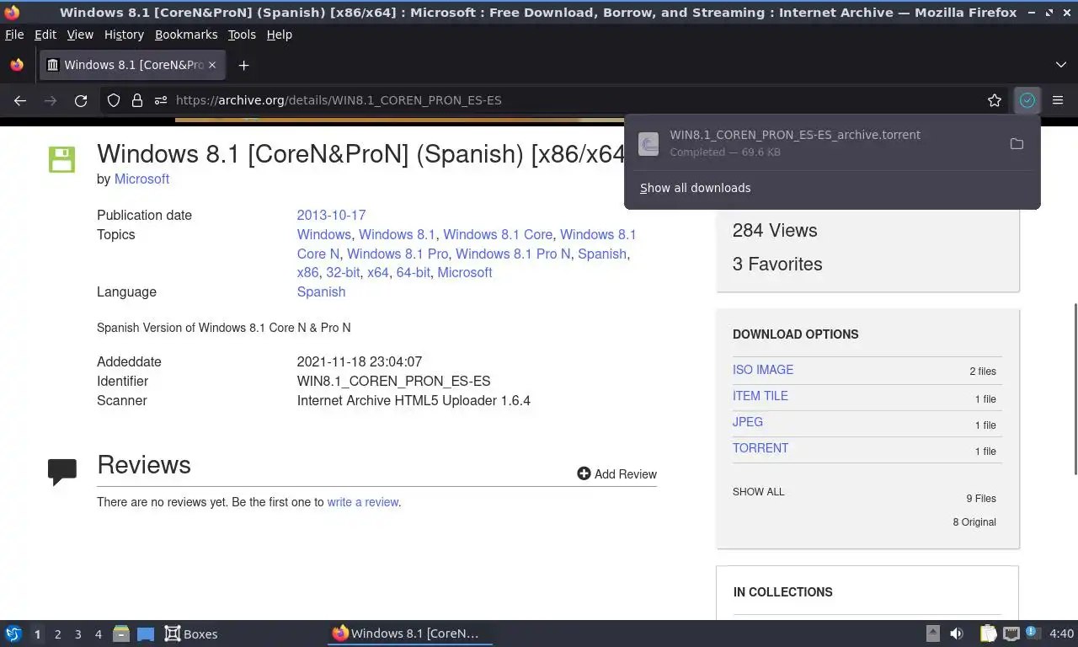Click the clock showing 4:40

1061,634
